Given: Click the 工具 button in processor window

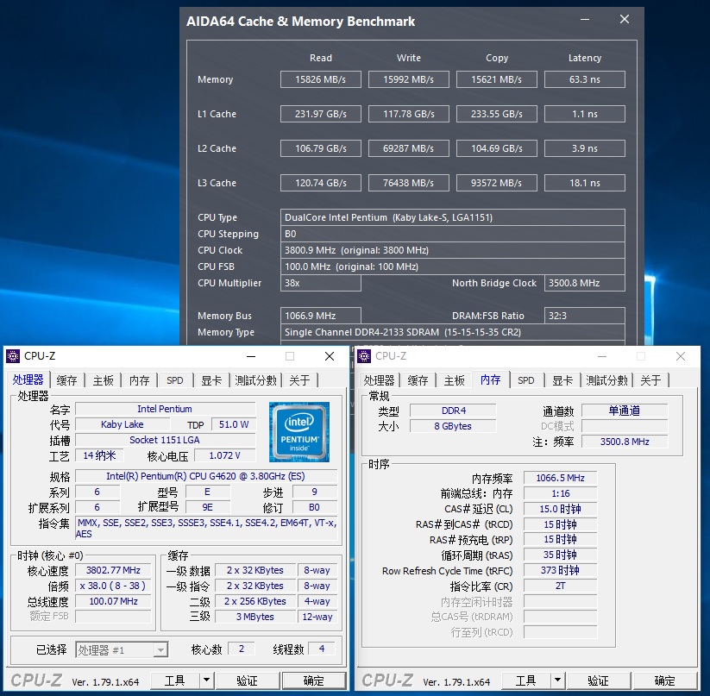Looking at the screenshot, I should coord(174,680).
